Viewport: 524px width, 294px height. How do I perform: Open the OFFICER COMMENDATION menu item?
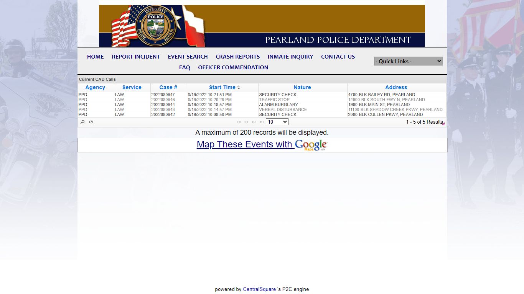[233, 67]
